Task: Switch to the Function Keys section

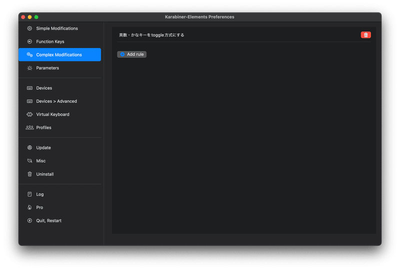Action: 59,41
